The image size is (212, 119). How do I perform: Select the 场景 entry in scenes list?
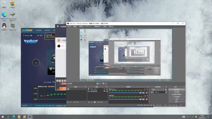pyautogui.click(x=77, y=89)
